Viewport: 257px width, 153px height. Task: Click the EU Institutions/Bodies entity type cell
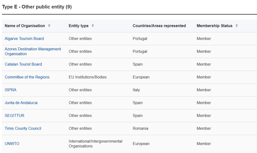[x=88, y=77]
